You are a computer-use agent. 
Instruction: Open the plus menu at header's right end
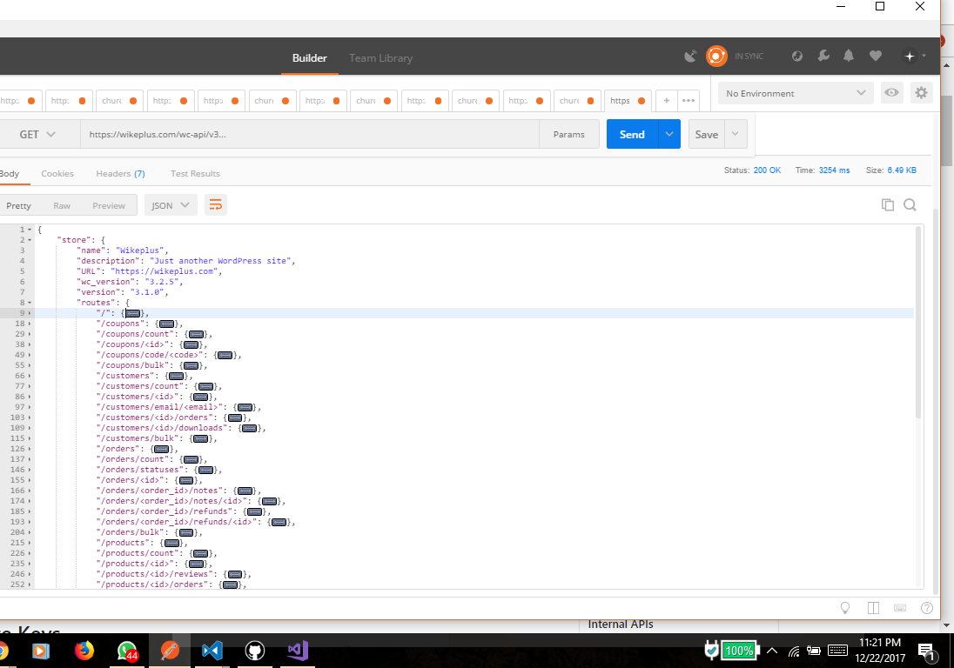(914, 56)
